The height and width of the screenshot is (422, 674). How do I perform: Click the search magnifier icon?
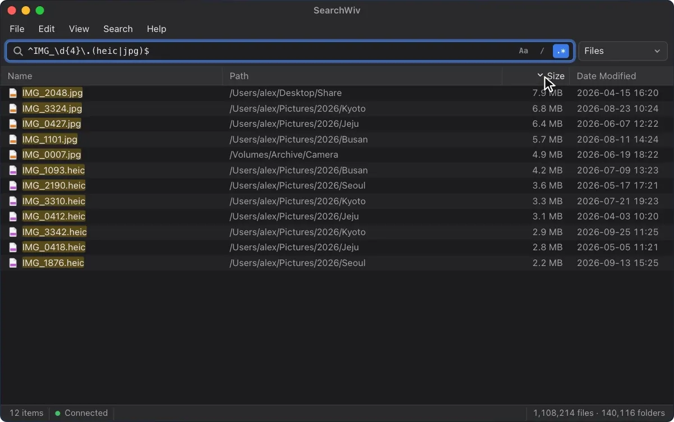(18, 51)
